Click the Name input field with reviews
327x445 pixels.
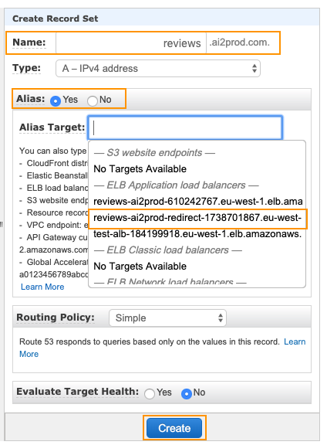(x=130, y=43)
